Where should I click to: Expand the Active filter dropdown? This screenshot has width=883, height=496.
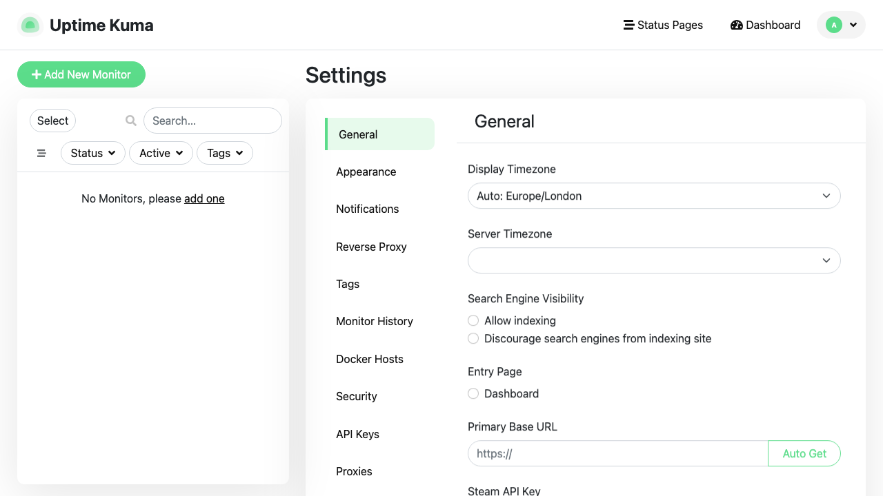tap(161, 153)
